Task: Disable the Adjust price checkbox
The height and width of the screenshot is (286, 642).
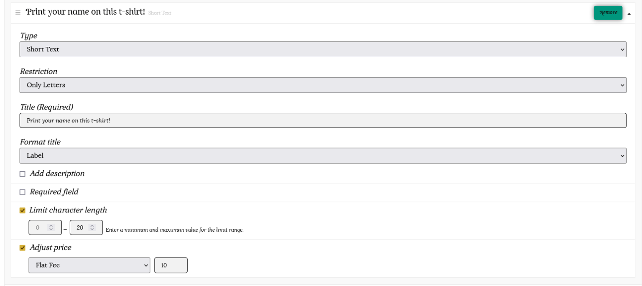Action: pyautogui.click(x=23, y=248)
